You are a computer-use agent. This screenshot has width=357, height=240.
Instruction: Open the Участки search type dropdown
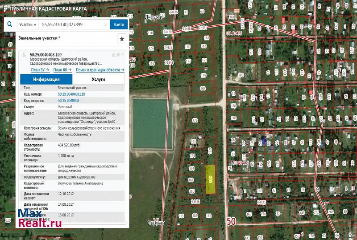coord(28,25)
